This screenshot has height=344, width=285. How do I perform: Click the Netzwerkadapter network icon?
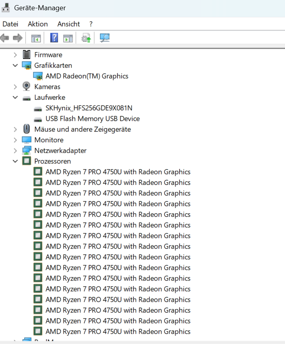[26, 150]
